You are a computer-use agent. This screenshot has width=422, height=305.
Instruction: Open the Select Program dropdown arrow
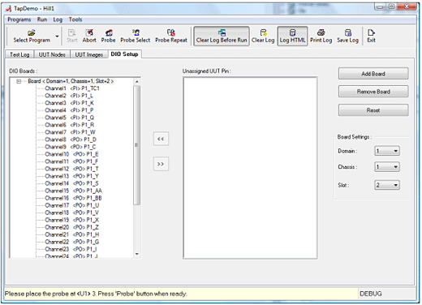coord(57,37)
